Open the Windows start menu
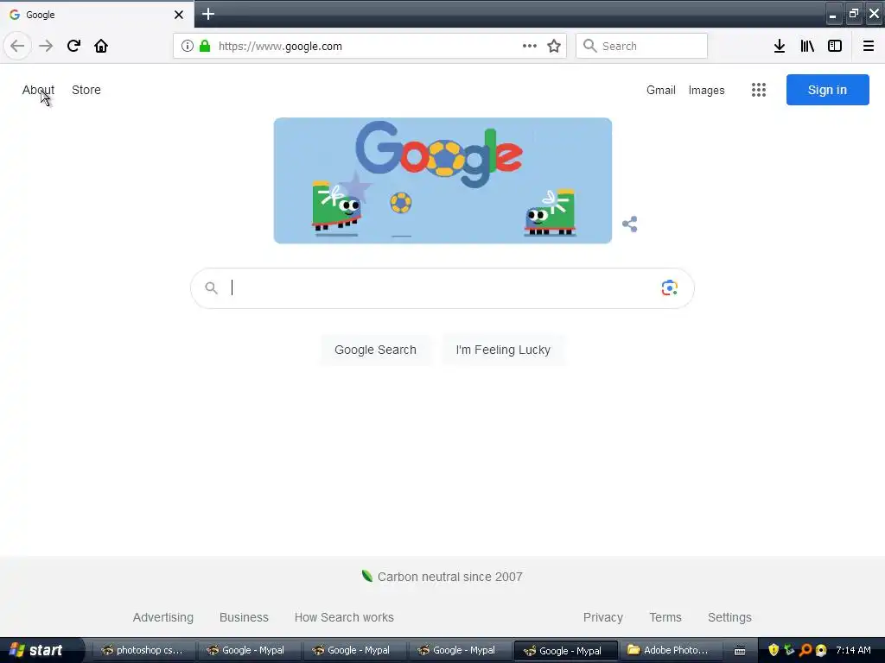 pyautogui.click(x=41, y=650)
